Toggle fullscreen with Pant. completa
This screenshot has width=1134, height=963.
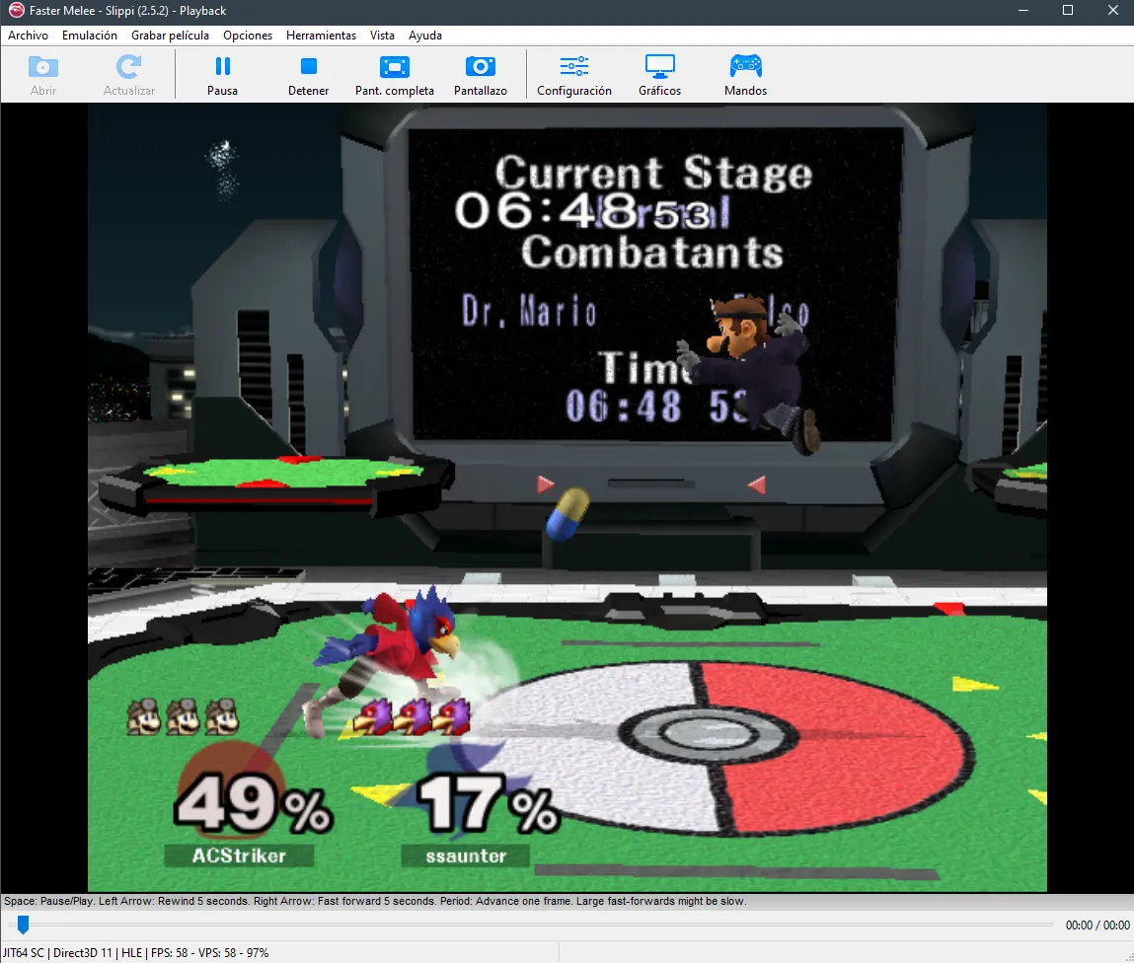coord(394,75)
